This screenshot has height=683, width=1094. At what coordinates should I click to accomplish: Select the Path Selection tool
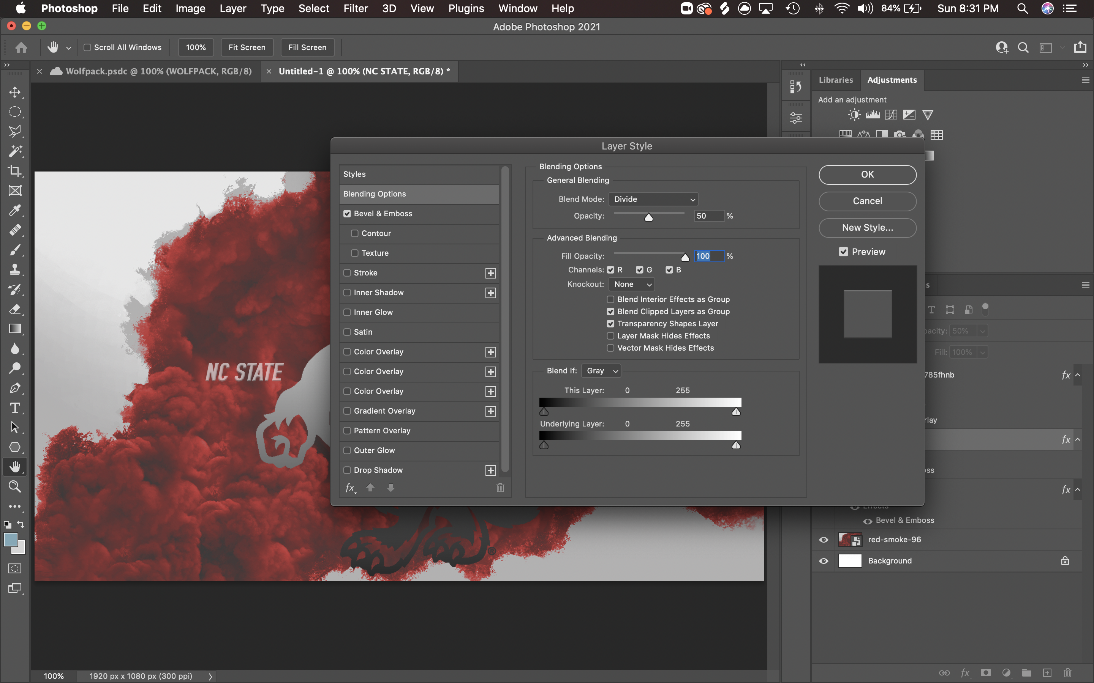pyautogui.click(x=15, y=427)
